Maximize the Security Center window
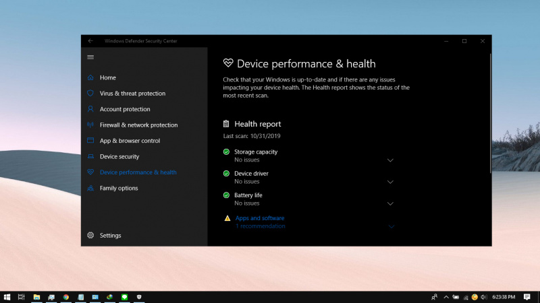The width and height of the screenshot is (540, 303). click(464, 41)
